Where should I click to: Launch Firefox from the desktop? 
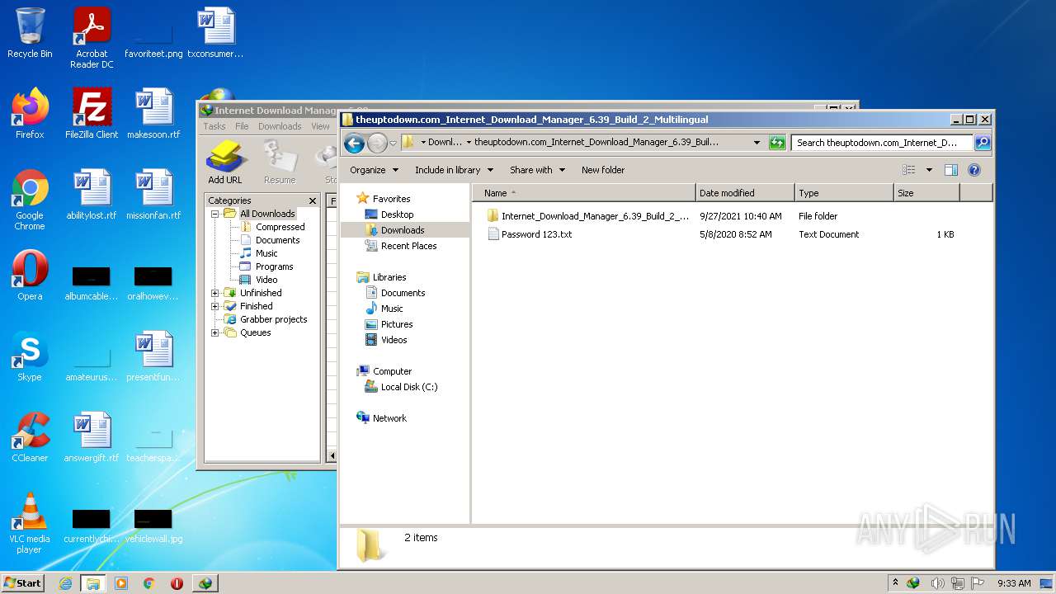(x=30, y=114)
